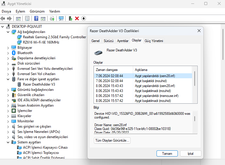This screenshot has height=165, width=225.
Task: Click the enable device toolbar icon
Action: pos(71,18)
